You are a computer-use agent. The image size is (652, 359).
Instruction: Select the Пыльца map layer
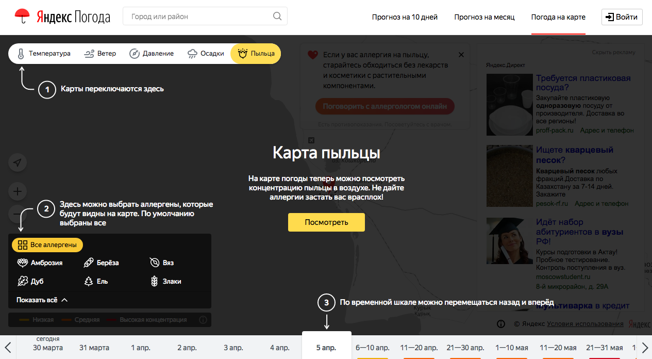[x=256, y=53]
